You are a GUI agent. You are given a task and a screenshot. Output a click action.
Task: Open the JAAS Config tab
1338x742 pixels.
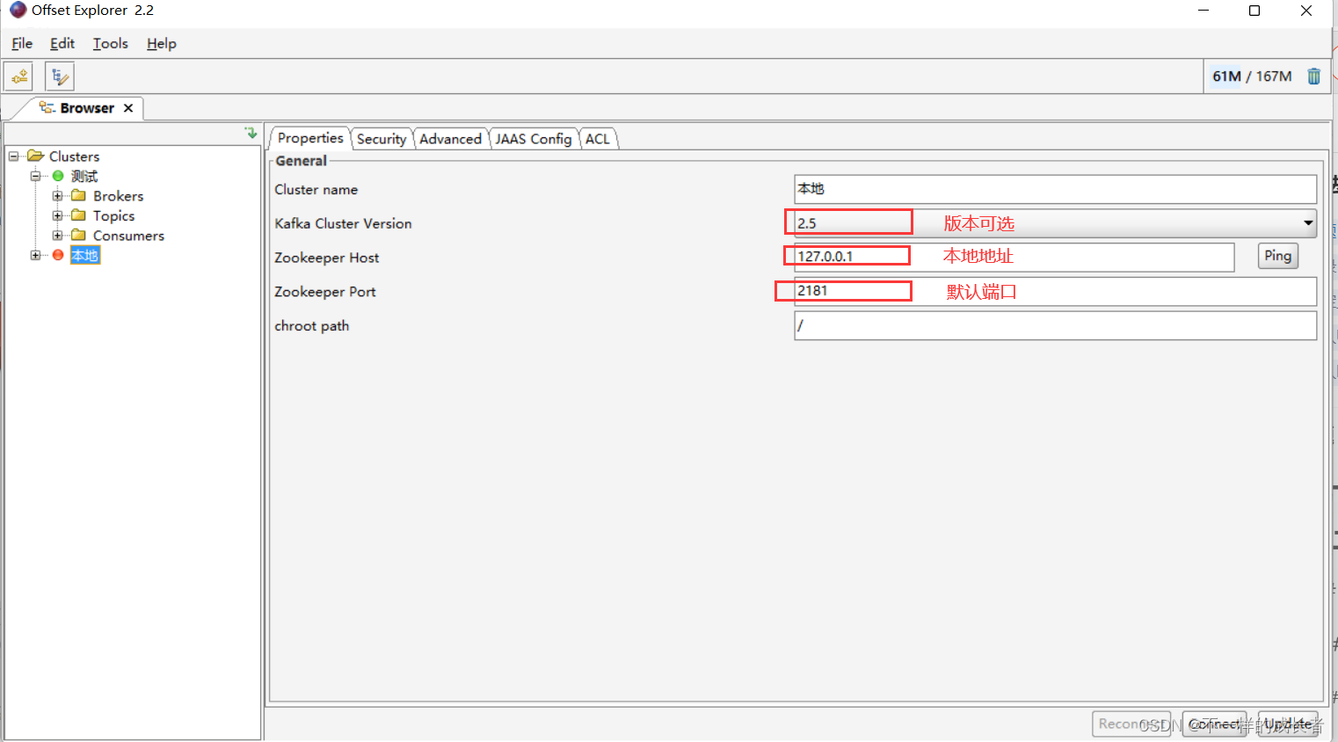pyautogui.click(x=534, y=138)
